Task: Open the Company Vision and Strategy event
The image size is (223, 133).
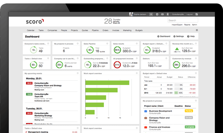Action: (48, 86)
